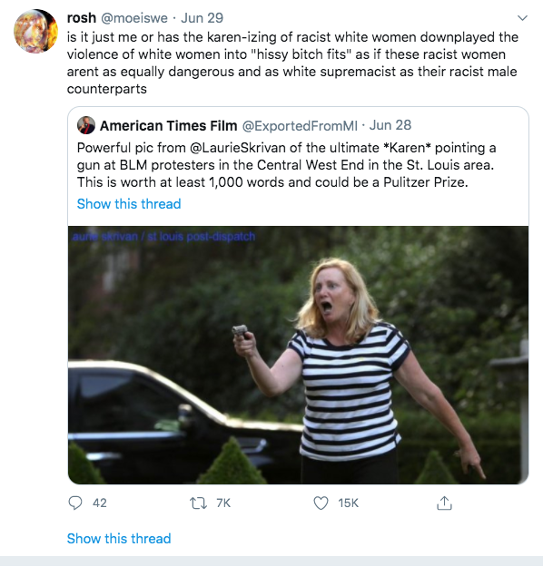The image size is (543, 576).
Task: Show this thread below the tweet actions
Action: 119,539
